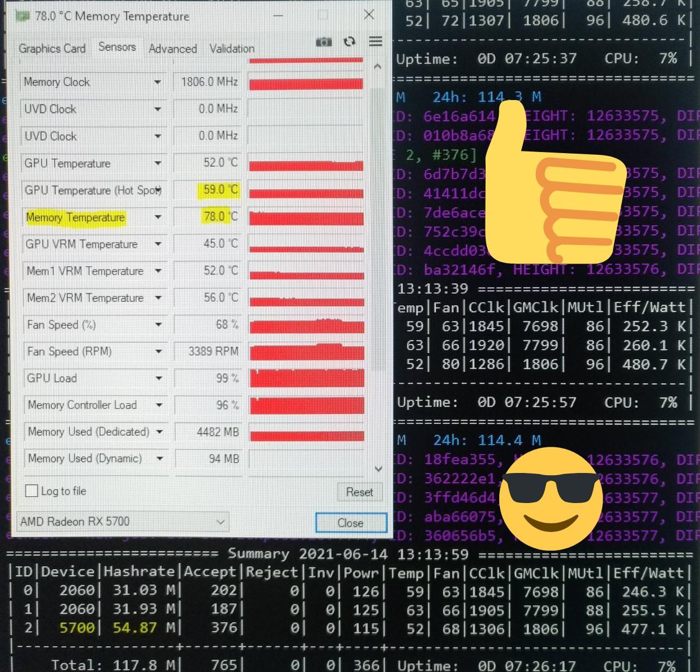Screen dimensions: 700x672
Task: Expand the GPU Load sensor dropdown
Action: pos(159,378)
